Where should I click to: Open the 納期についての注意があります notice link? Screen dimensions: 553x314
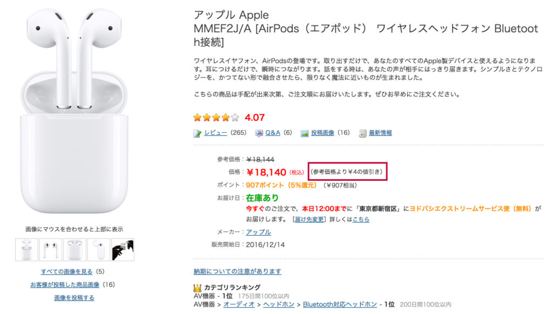[x=238, y=271]
